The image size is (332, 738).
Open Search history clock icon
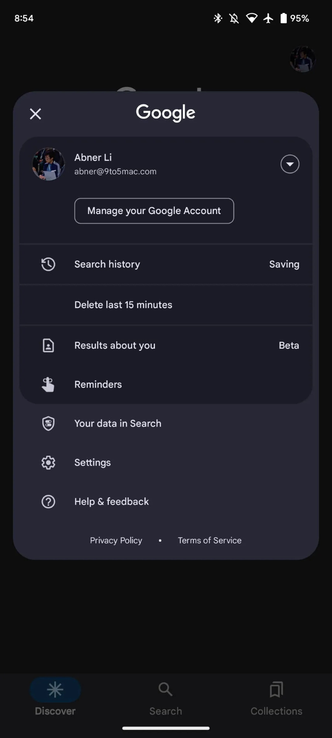48,264
